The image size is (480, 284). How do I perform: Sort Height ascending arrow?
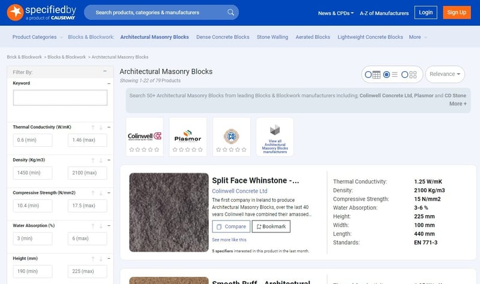(93, 259)
